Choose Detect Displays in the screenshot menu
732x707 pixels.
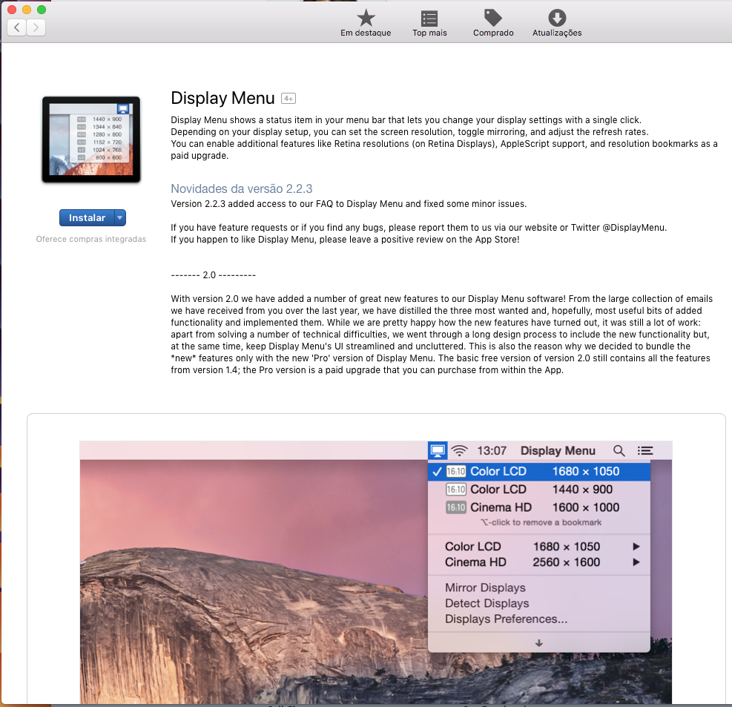click(x=487, y=603)
